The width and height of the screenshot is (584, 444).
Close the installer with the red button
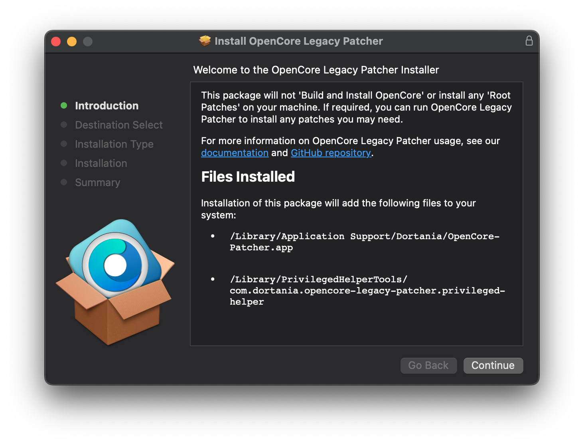tap(56, 42)
